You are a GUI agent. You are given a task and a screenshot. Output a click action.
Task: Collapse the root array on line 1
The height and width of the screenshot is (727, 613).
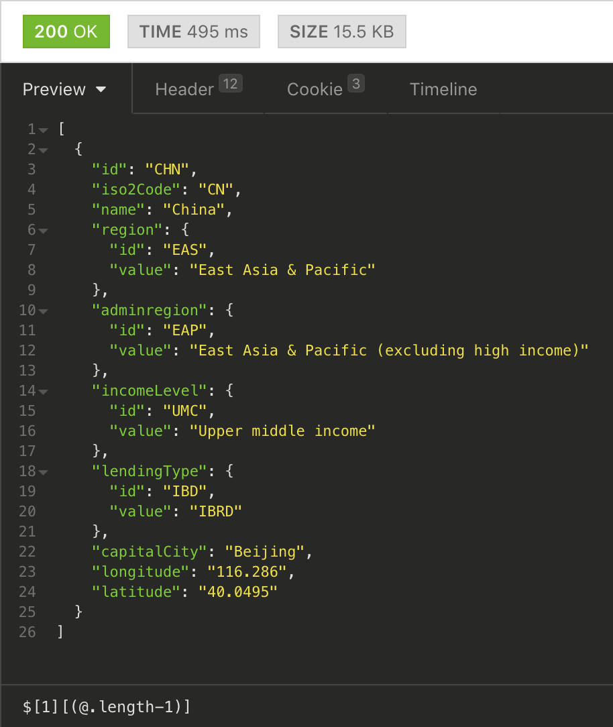pyautogui.click(x=43, y=131)
